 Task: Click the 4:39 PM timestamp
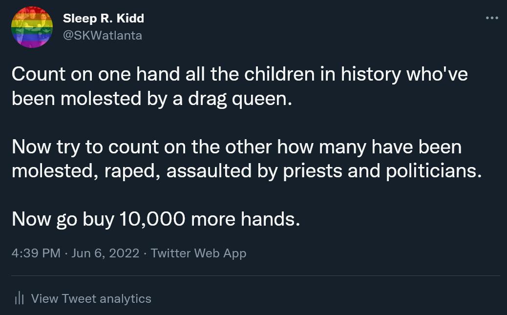tap(36, 253)
